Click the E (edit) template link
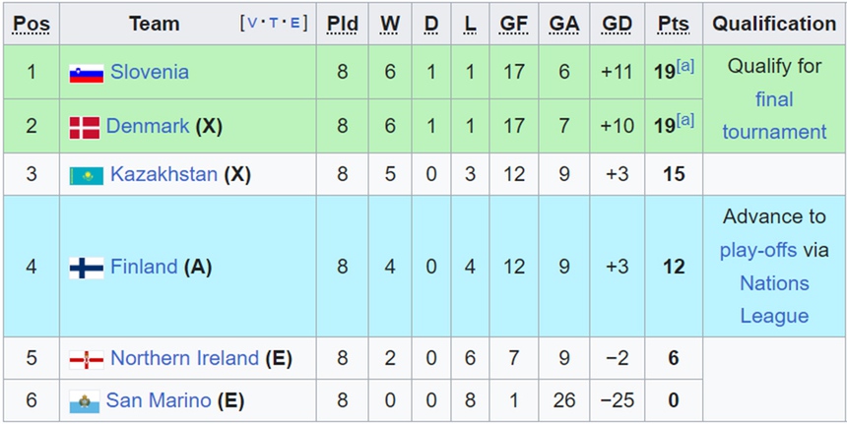The image size is (847, 424). click(x=294, y=24)
